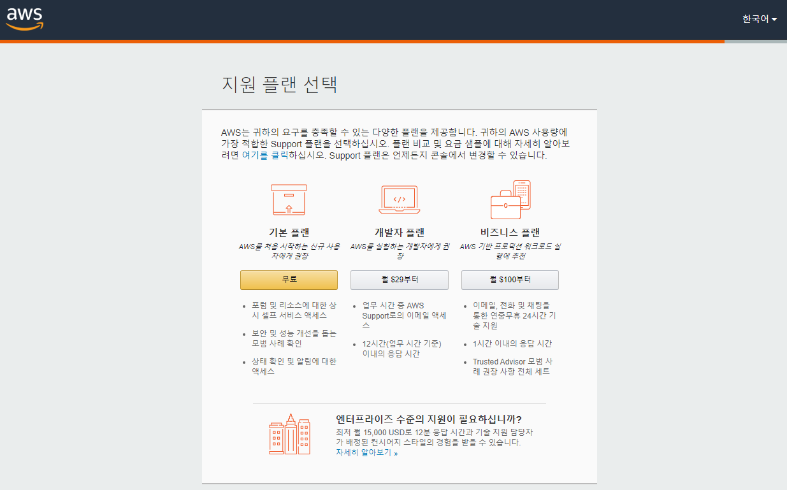Click the 12시간(업무 시간 기준) response bullet
Screen dimensions: 787x490
pyautogui.click(x=402, y=349)
